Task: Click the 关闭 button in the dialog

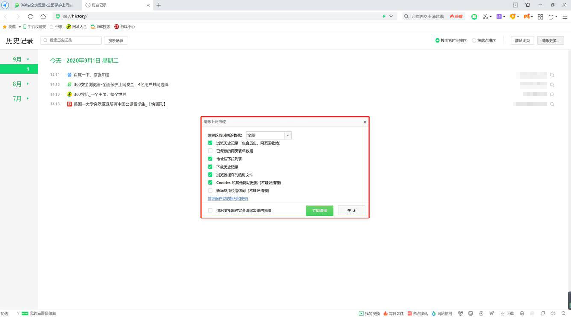Action: click(351, 210)
